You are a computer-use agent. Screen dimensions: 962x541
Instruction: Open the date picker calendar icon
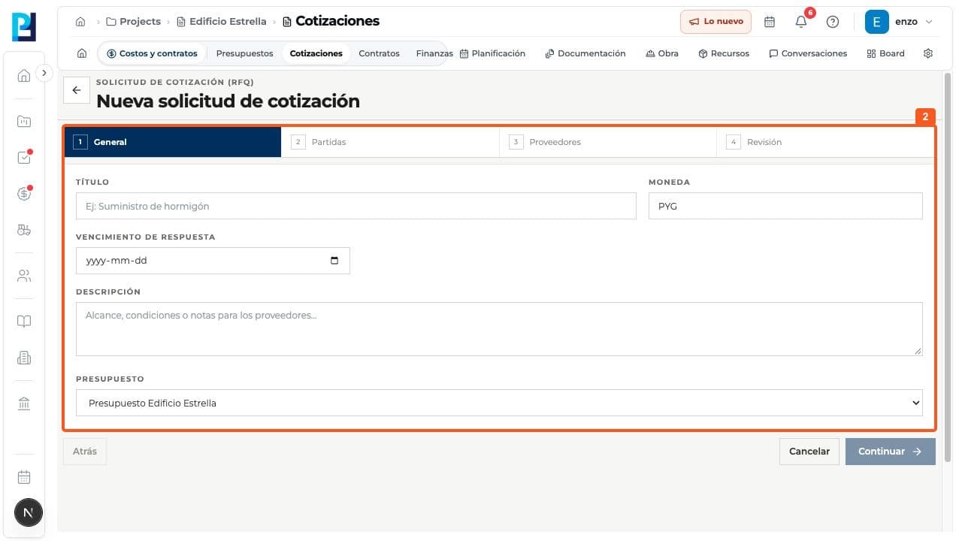click(x=334, y=261)
